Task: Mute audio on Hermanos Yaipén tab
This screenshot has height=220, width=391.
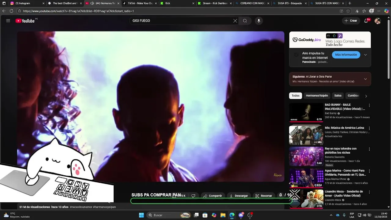Action: coord(92,3)
